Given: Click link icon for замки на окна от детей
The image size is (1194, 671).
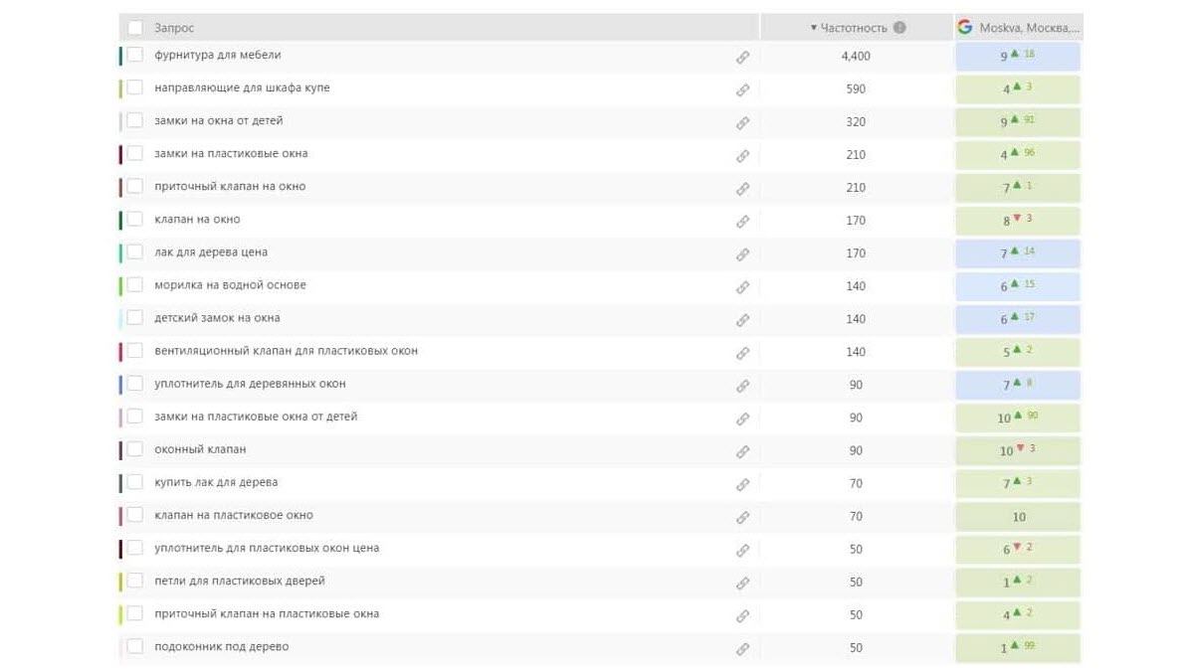Looking at the screenshot, I should [742, 122].
